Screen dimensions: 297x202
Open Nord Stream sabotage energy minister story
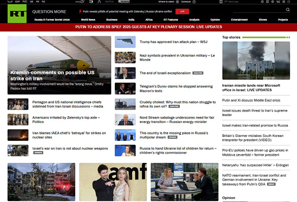click(x=177, y=120)
